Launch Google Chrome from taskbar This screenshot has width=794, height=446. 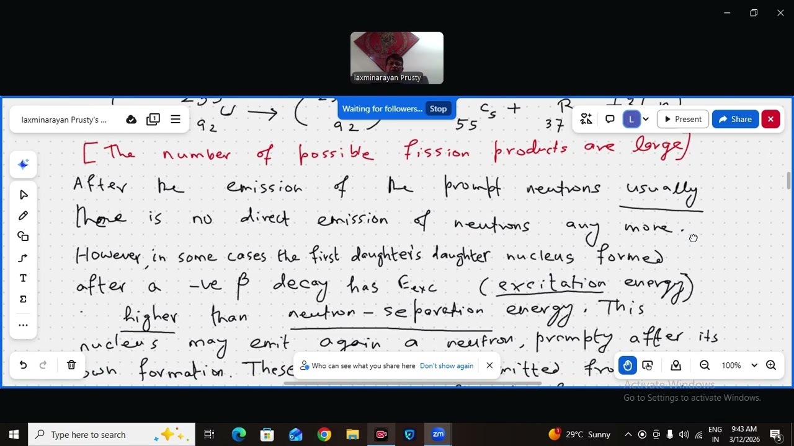(324, 435)
